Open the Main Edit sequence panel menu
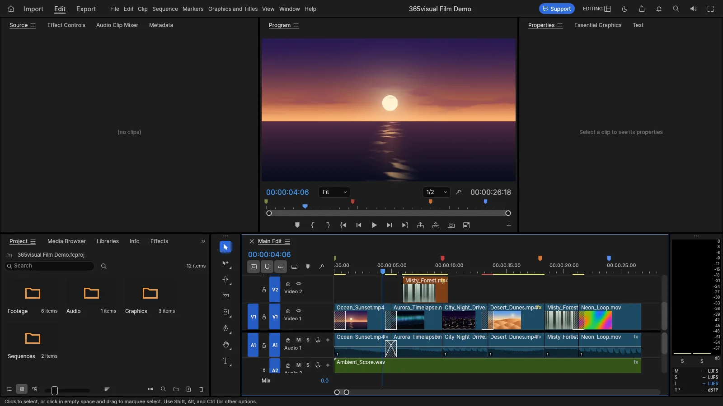Viewport: 723px width, 406px height. pos(287,241)
